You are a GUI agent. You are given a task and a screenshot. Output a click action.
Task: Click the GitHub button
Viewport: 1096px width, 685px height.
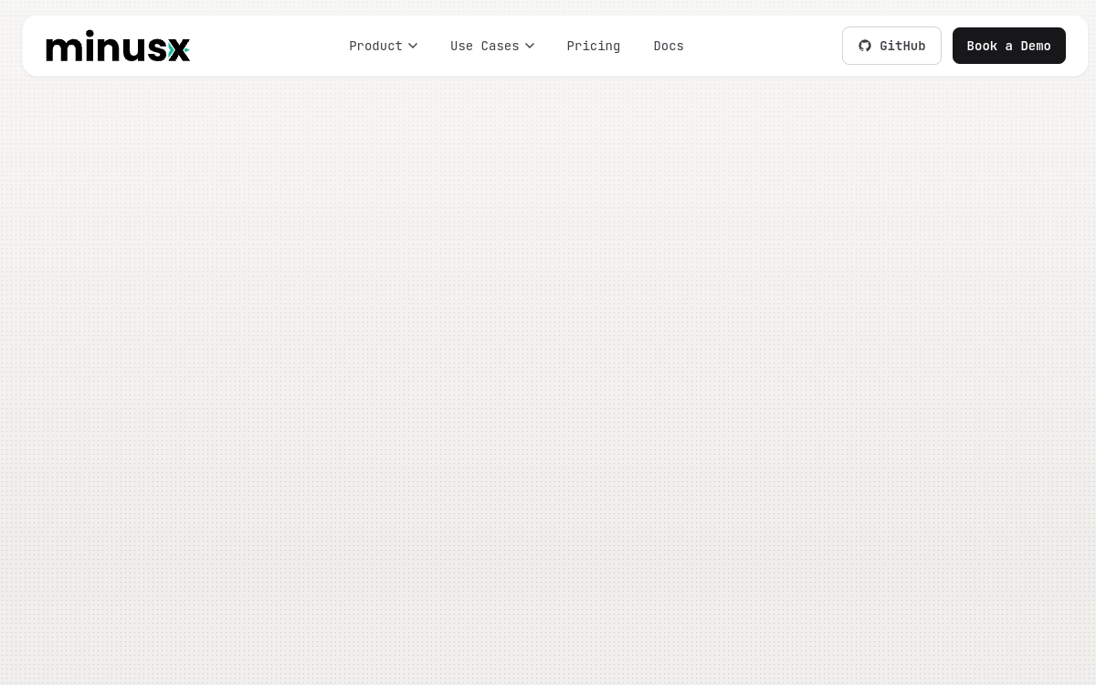coord(891,46)
